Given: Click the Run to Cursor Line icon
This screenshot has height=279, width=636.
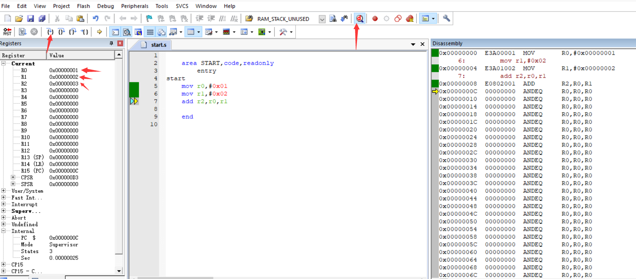Looking at the screenshot, I should tap(84, 32).
